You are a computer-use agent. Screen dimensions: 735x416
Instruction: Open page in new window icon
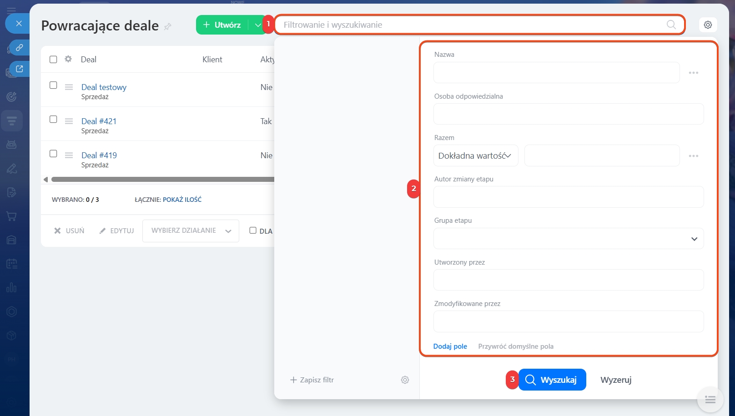tap(20, 69)
